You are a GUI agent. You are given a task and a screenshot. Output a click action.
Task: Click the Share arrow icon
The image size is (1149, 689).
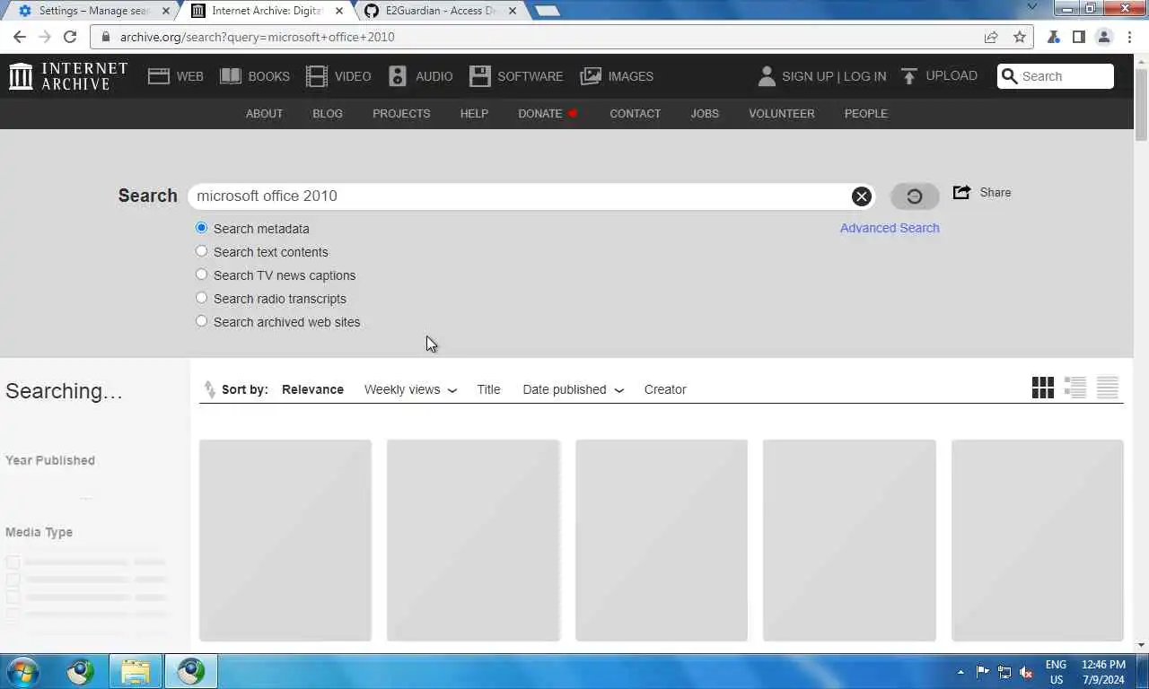961,192
